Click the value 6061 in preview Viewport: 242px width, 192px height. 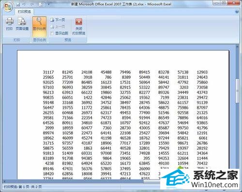[203, 138]
